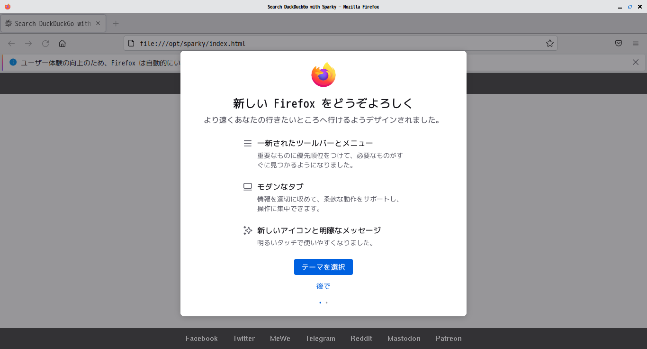Click the page document icon in address bar
This screenshot has height=349, width=647.
132,44
